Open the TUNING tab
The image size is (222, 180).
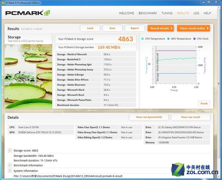pos(167,13)
